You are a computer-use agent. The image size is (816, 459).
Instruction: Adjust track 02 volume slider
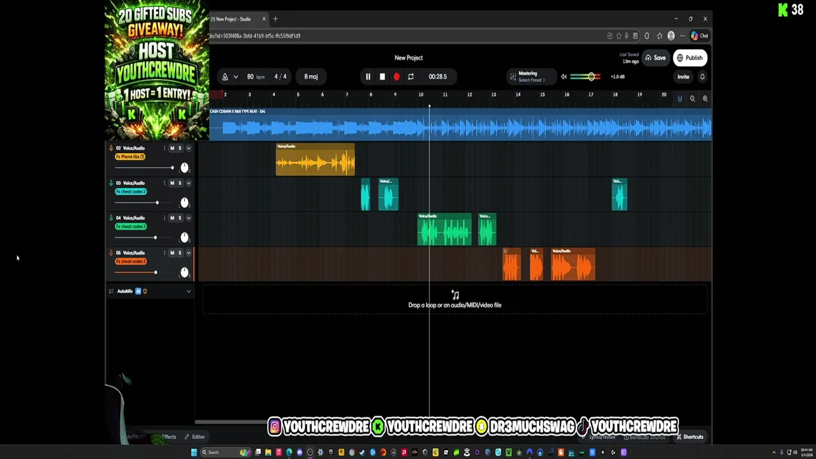coord(144,168)
